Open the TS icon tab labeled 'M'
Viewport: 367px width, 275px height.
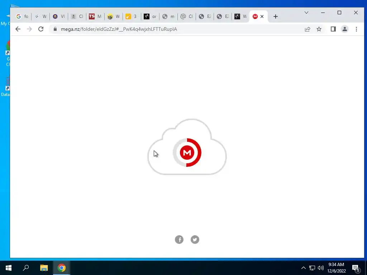[x=95, y=16]
